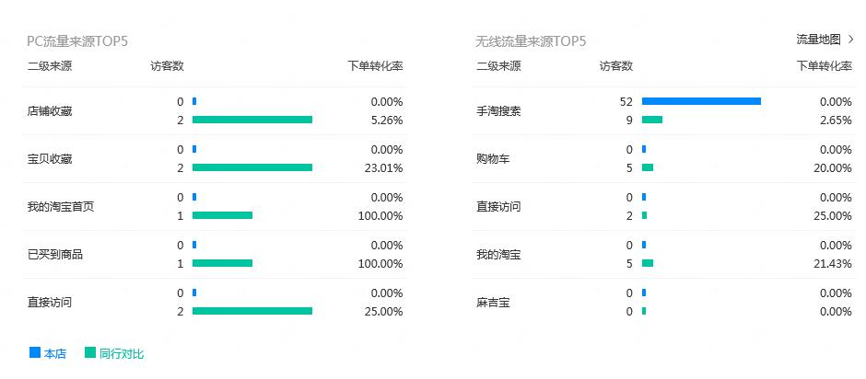The image size is (866, 379).
Task: Select 手淘搜索 in the wireless list
Action: (498, 111)
